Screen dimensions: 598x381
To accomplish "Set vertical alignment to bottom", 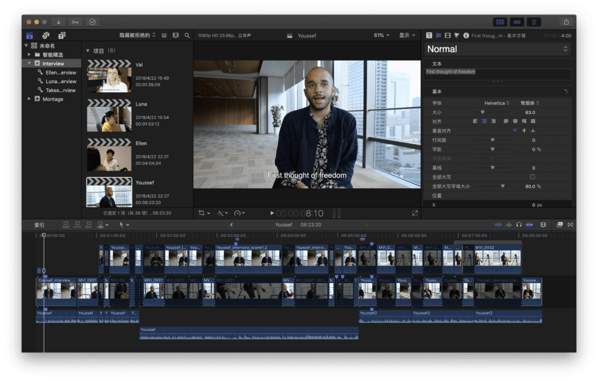I will click(533, 131).
